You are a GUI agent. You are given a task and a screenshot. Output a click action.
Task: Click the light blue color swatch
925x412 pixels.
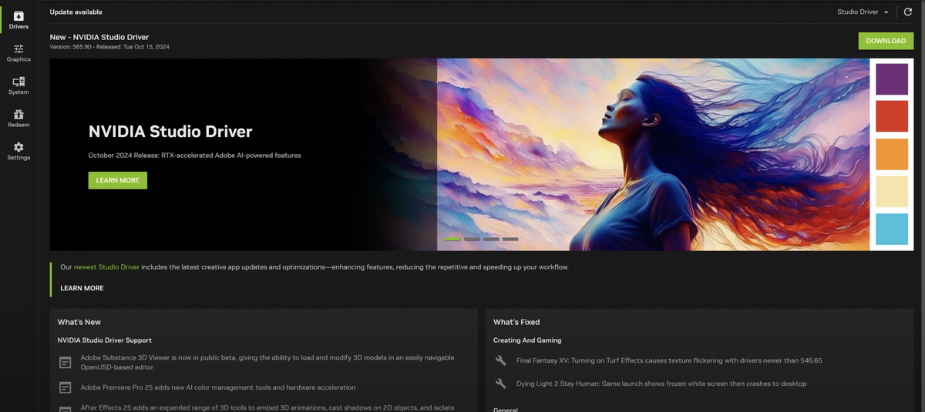pyautogui.click(x=892, y=229)
